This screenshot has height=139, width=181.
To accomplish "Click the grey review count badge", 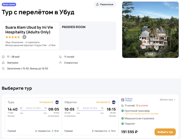I will coord(24,37).
